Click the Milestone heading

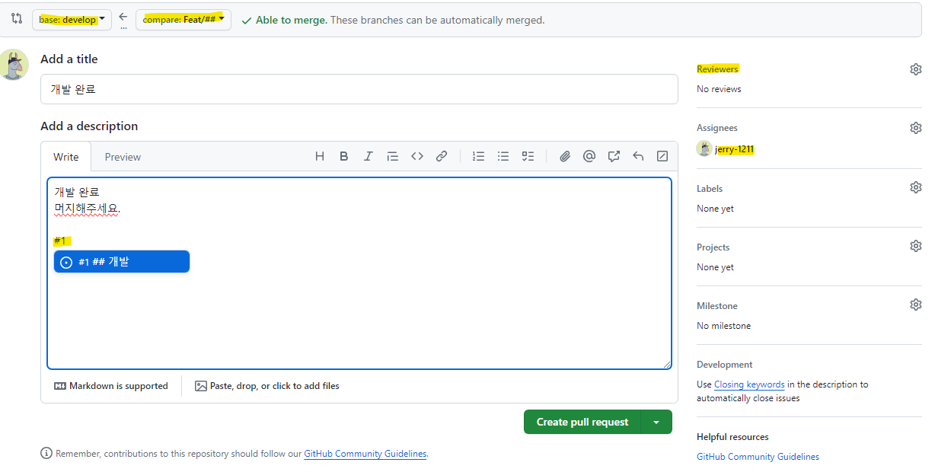(717, 305)
